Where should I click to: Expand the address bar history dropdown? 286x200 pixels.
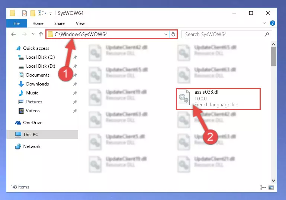(x=166, y=34)
